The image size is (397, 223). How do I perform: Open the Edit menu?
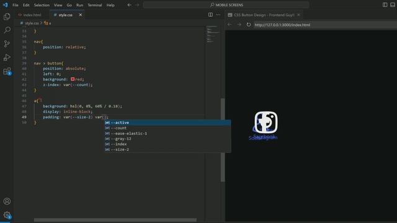[26, 5]
